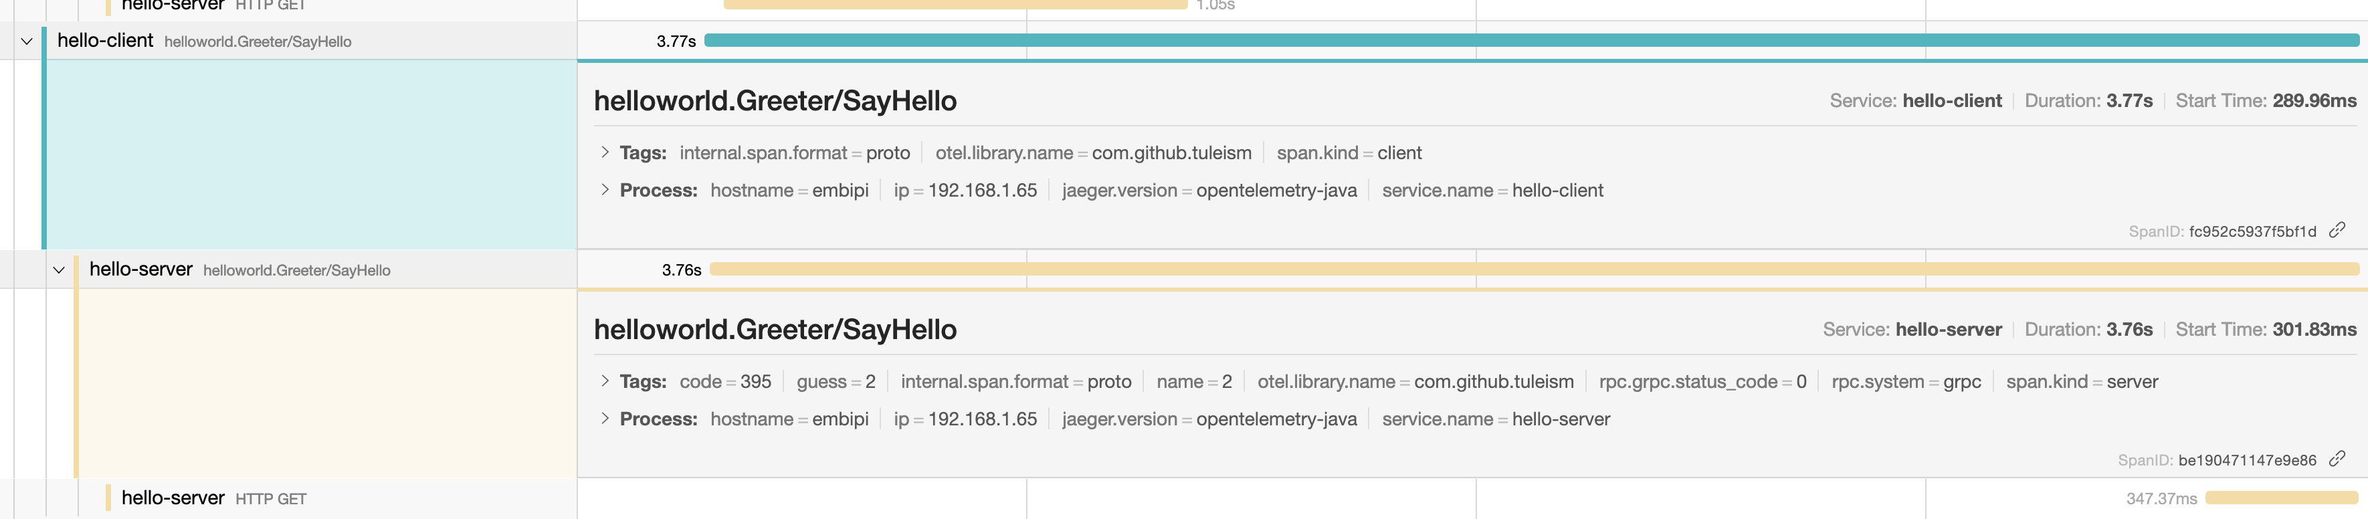Image resolution: width=2368 pixels, height=519 pixels.
Task: Collapse the hello-server SayHello span chevron
Action: tap(59, 270)
